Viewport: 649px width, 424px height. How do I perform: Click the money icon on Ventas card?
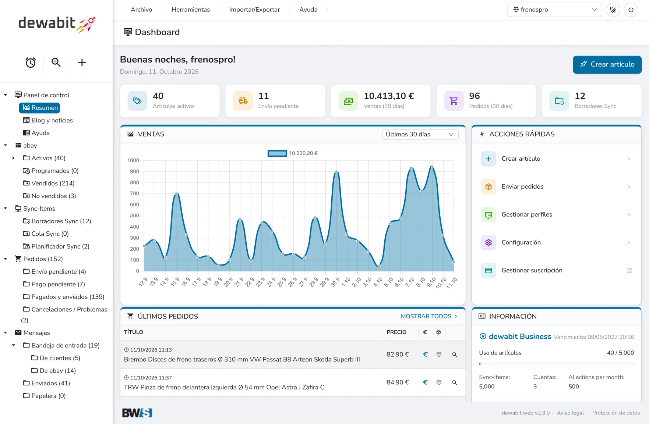[x=348, y=101]
